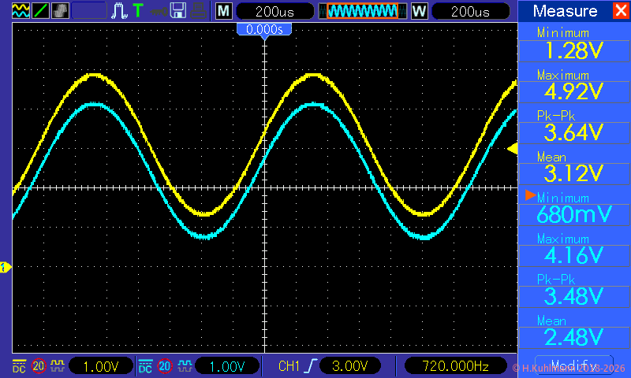Toggle the yellow channel bandwidth limit 20 icon
Viewport: 631px width, 378px height.
click(38, 365)
